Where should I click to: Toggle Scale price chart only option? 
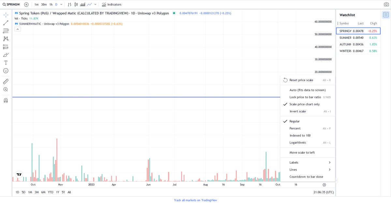304,104
